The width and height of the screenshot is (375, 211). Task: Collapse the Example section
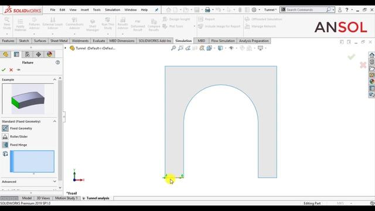point(54,80)
